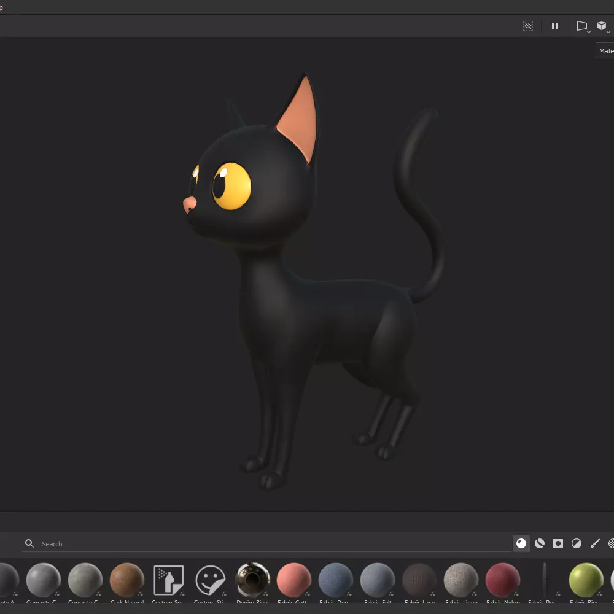Select the Filters half-circle icon
Screen dimensions: 614x614
pos(577,543)
